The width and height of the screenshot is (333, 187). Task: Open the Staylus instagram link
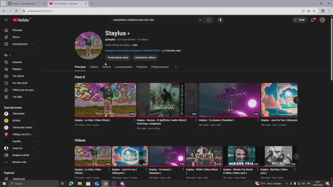133,51
